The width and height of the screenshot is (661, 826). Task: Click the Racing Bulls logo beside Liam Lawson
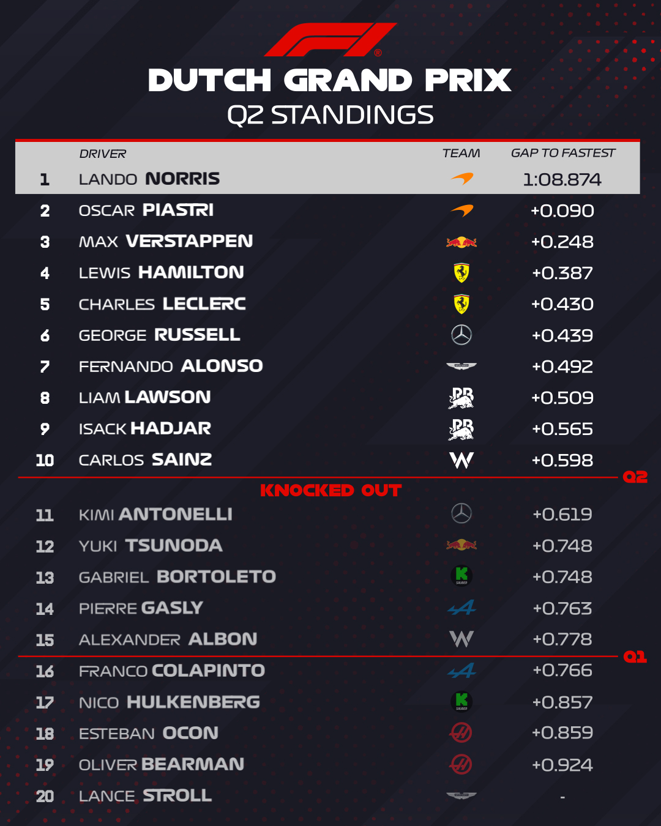click(x=461, y=398)
